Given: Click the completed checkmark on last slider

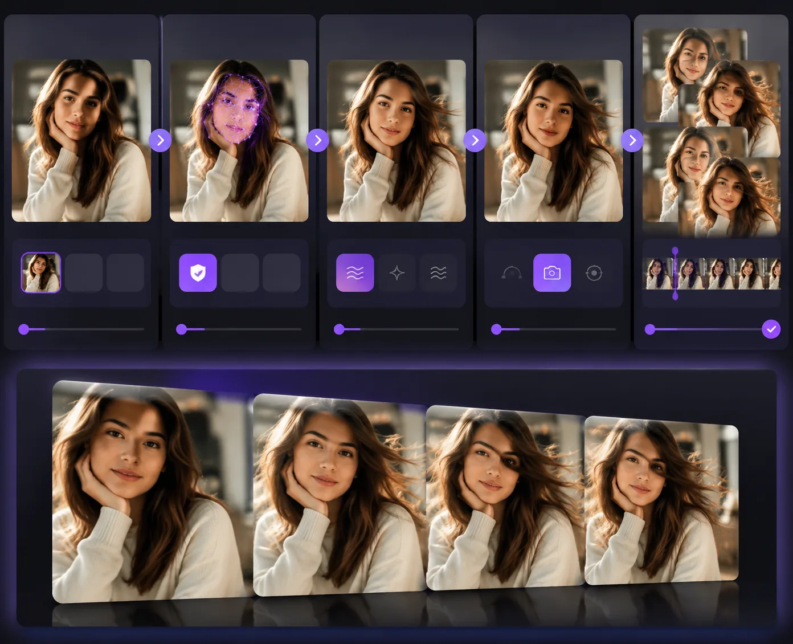Looking at the screenshot, I should 771,329.
